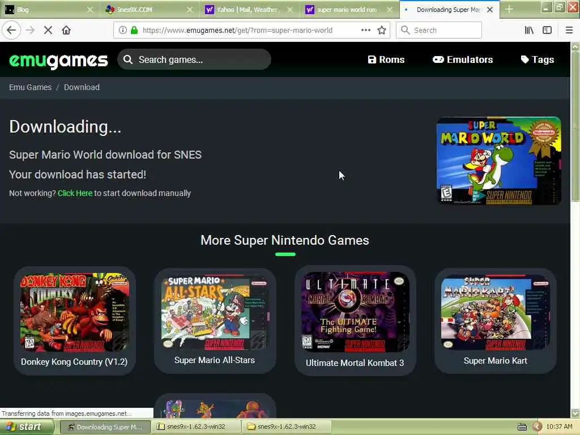Close the super mario world rom tab
580x435 pixels.
pyautogui.click(x=390, y=10)
